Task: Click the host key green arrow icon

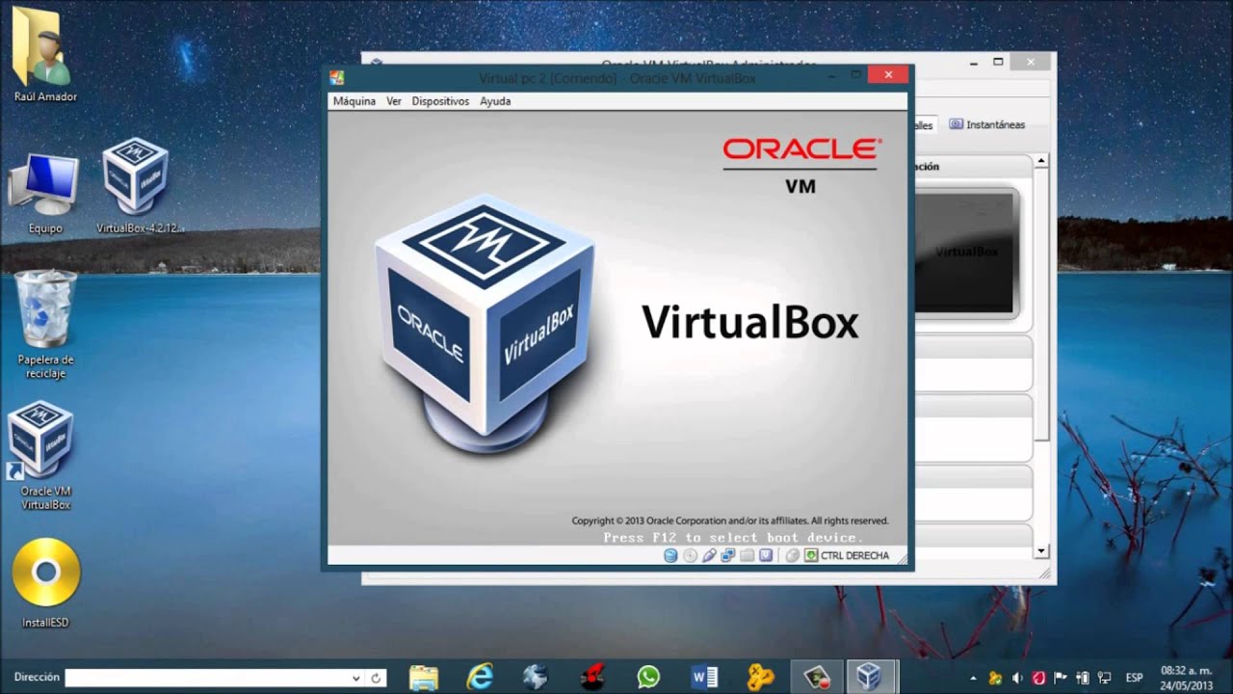Action: coord(811,555)
